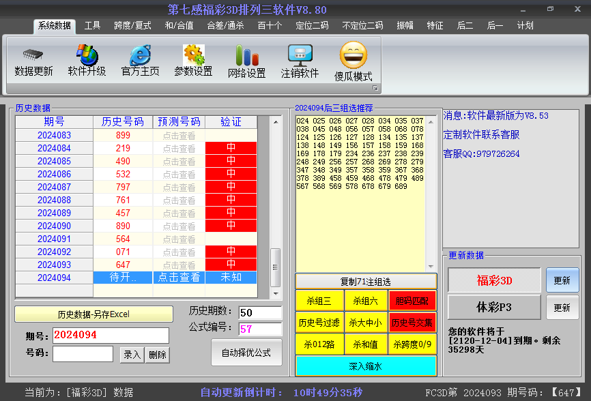Open the 不定位二码 tab
591x401 pixels.
362,26
